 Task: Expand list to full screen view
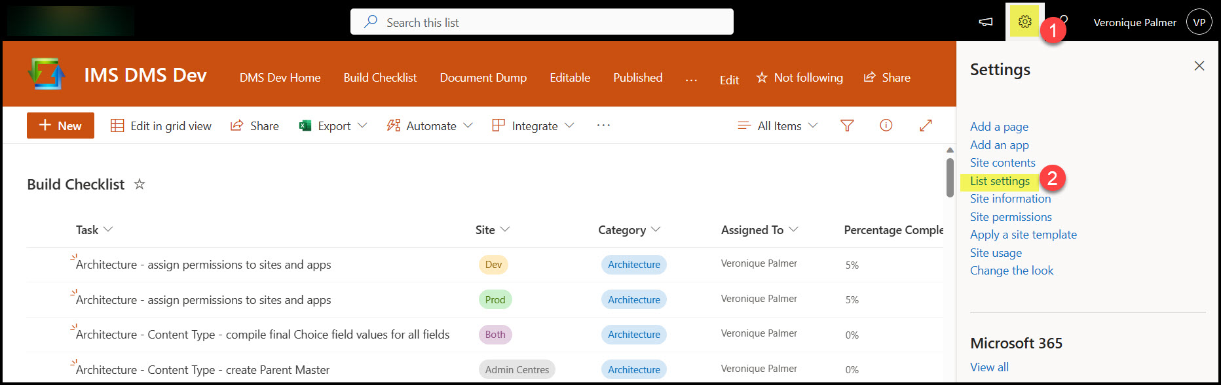pyautogui.click(x=926, y=126)
